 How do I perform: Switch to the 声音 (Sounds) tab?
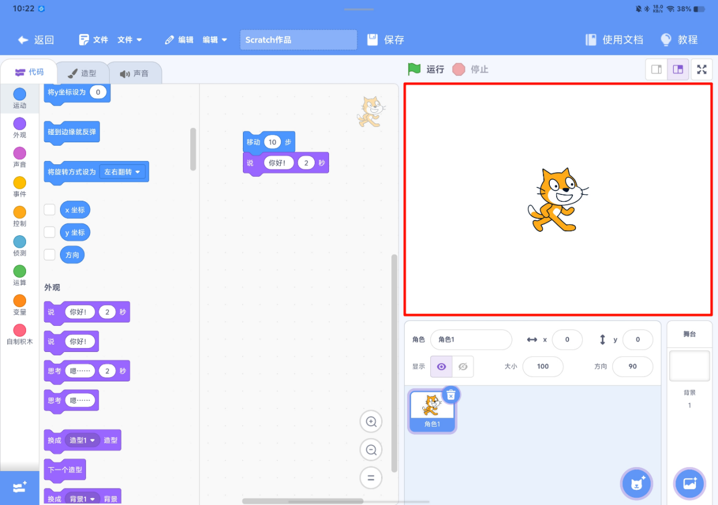(x=135, y=72)
